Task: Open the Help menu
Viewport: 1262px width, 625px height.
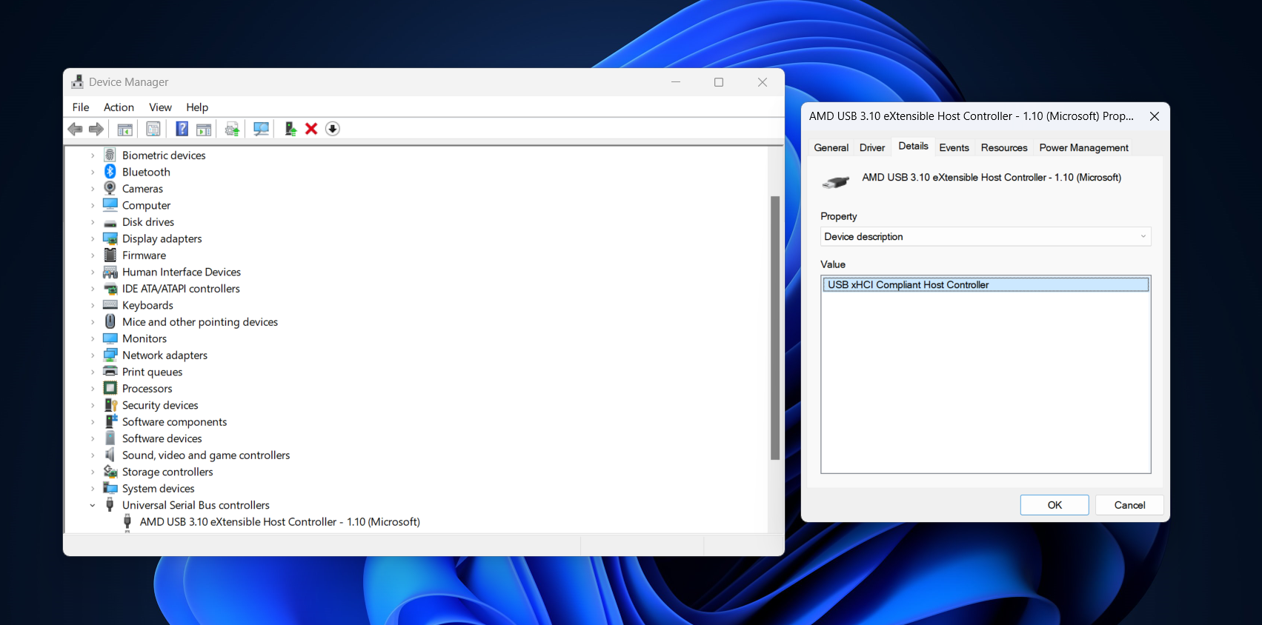Action: click(197, 107)
